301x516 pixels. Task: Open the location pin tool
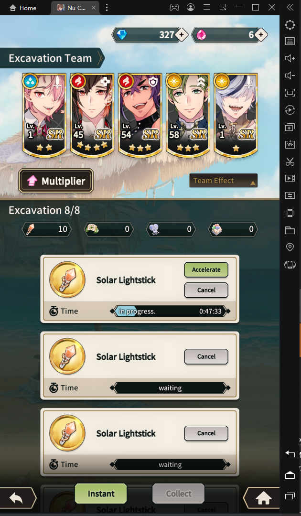(x=290, y=247)
